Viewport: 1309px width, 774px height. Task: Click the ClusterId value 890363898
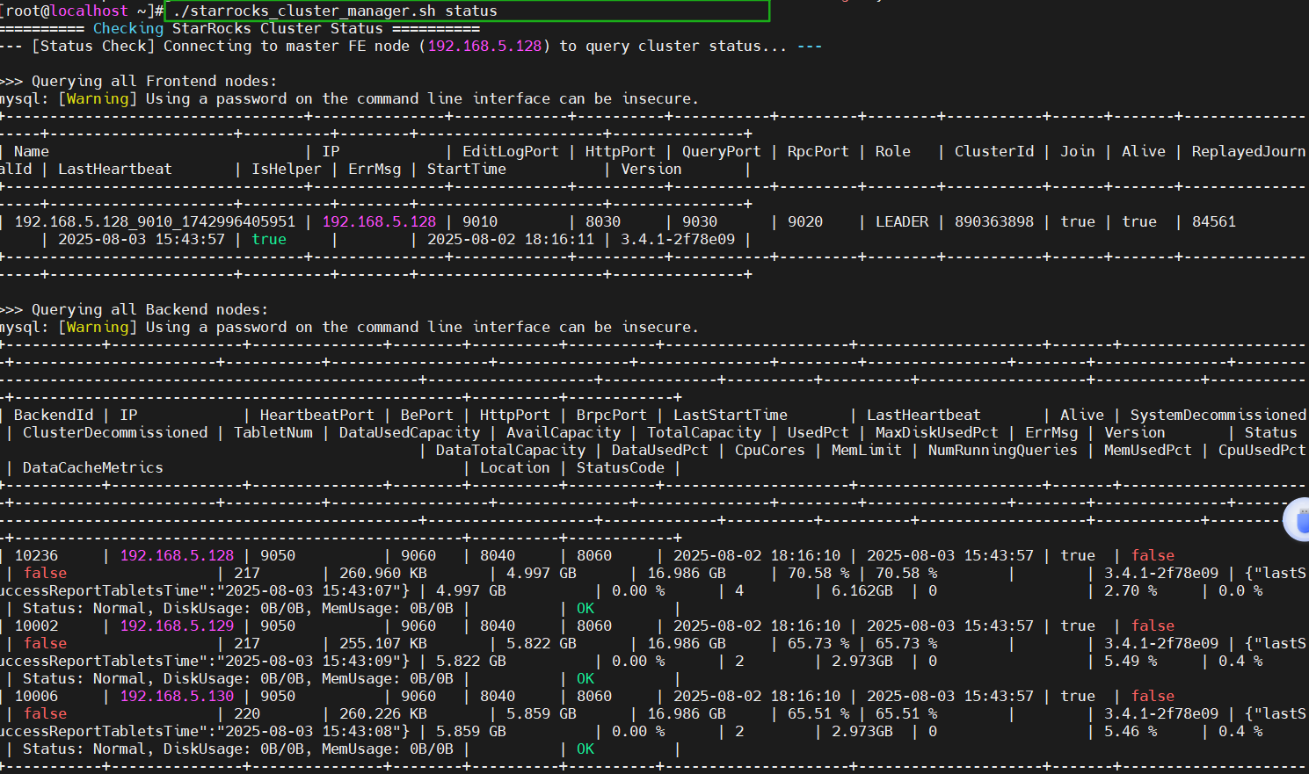pyautogui.click(x=994, y=221)
